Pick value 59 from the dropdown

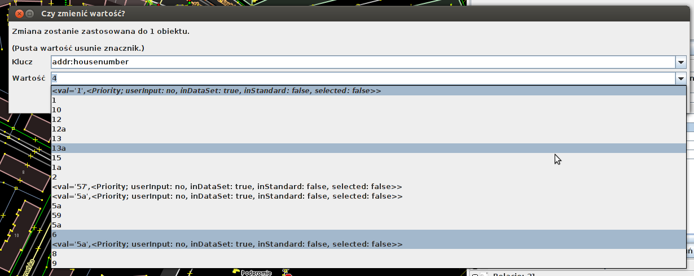tap(56, 216)
